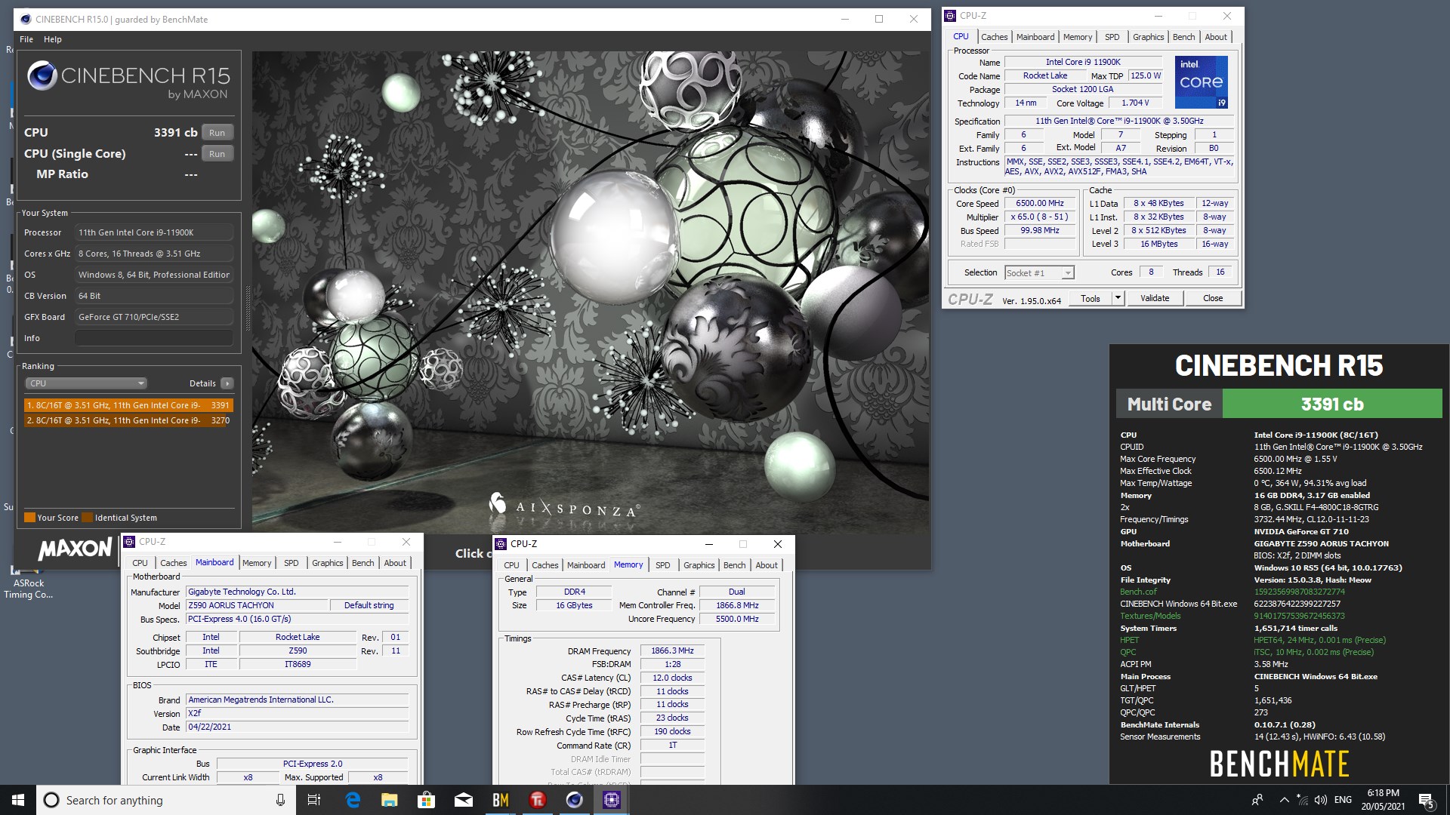Click the BIOS Version X2f field
This screenshot has width=1450, height=815.
[x=298, y=713]
